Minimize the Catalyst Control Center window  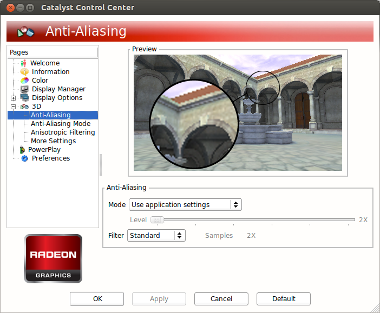click(21, 8)
